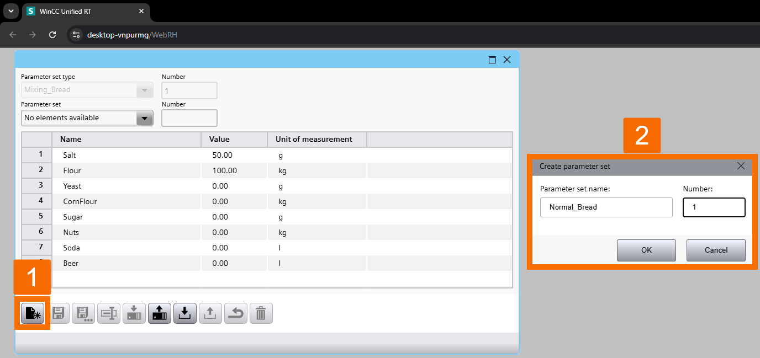Click the Sugar value cell
The height and width of the screenshot is (358, 760).
pyautogui.click(x=234, y=217)
